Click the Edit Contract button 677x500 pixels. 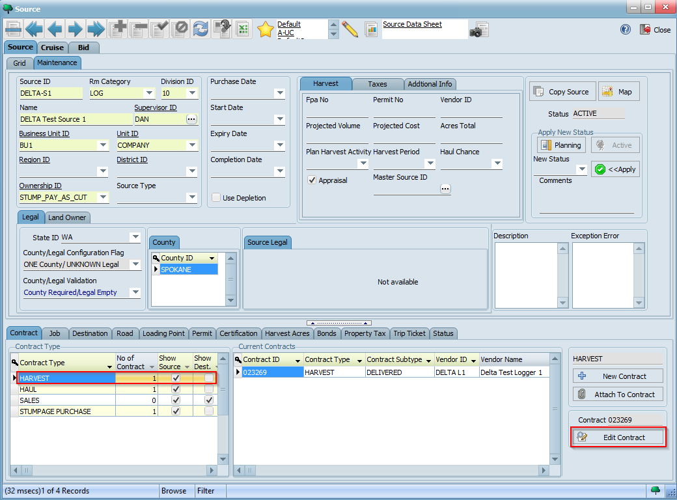[618, 437]
